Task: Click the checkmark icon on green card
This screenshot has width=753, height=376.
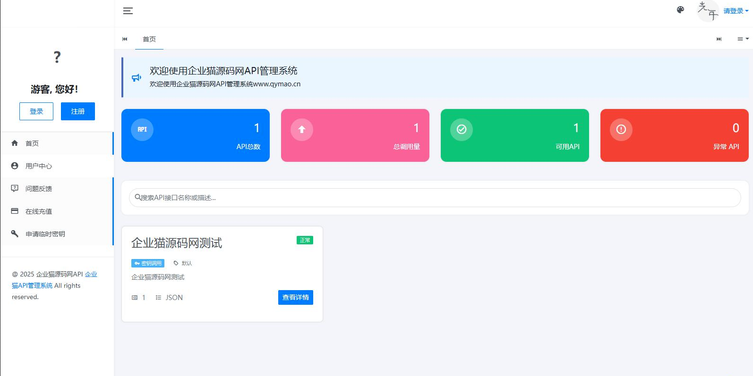Action: 462,129
